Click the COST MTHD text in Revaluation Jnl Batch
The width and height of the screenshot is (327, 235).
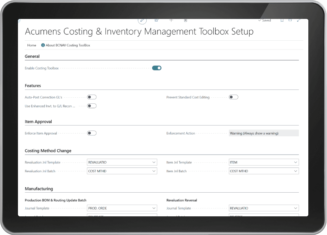coord(97,171)
